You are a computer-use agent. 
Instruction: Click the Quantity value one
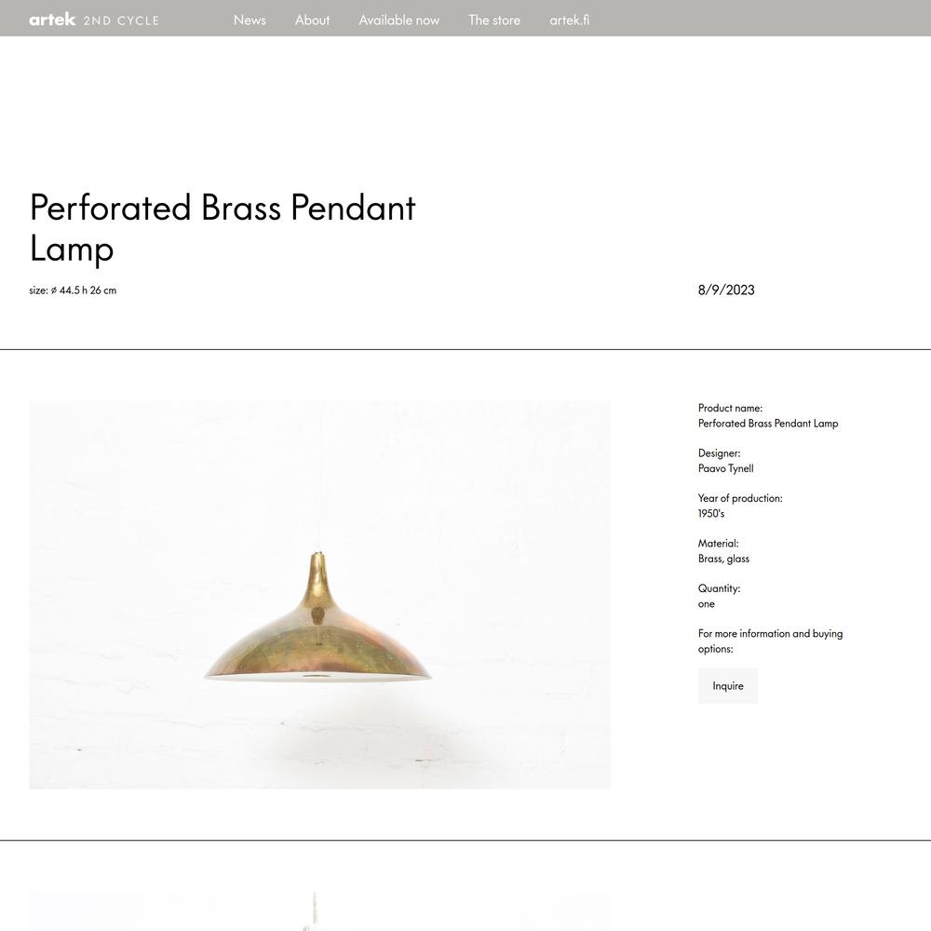706,604
